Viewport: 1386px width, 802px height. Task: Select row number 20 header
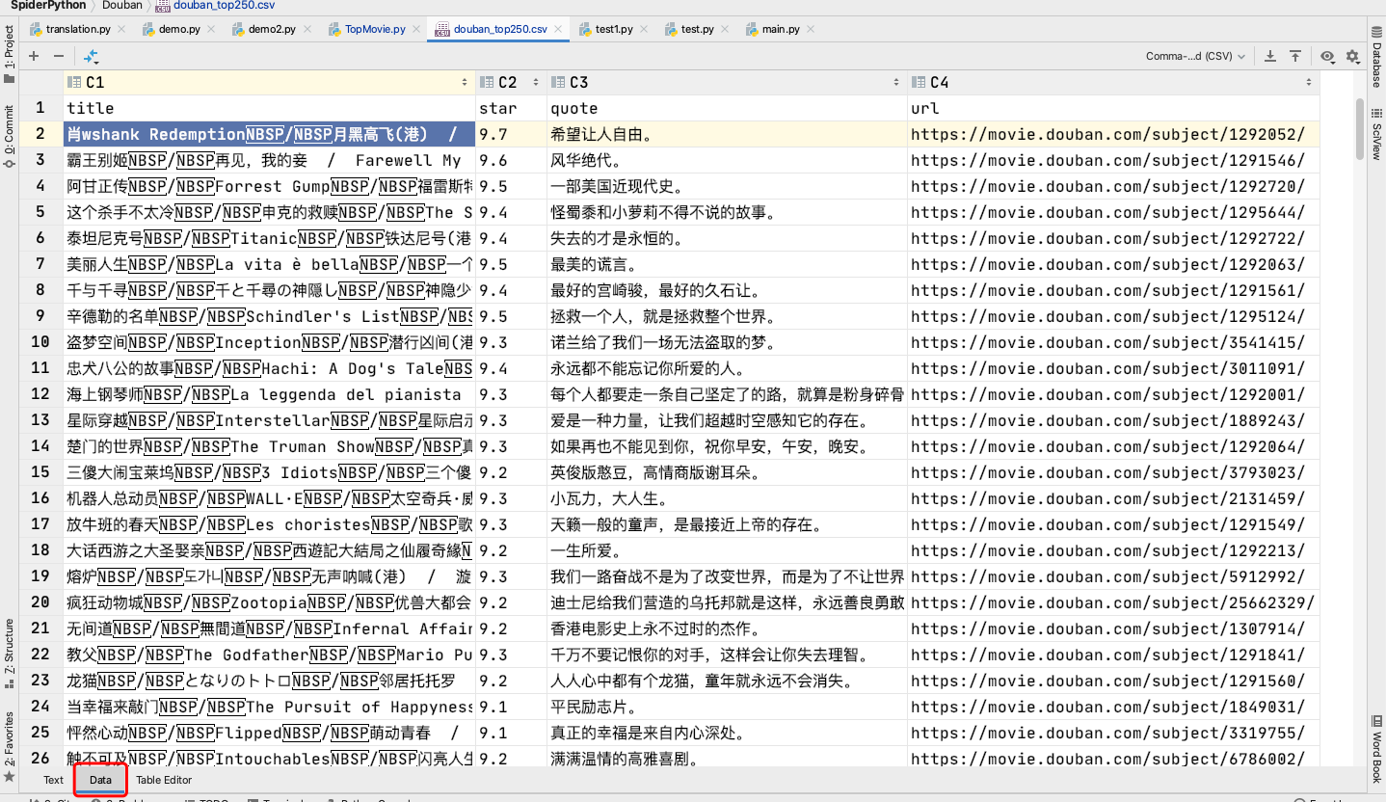pyautogui.click(x=40, y=602)
